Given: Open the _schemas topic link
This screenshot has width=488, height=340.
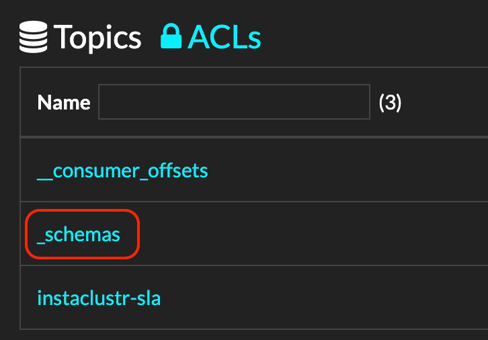Looking at the screenshot, I should 79,235.
